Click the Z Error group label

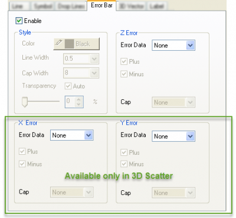coord(129,33)
